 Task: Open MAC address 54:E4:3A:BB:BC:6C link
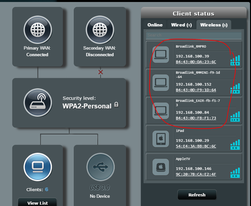coord(196,146)
